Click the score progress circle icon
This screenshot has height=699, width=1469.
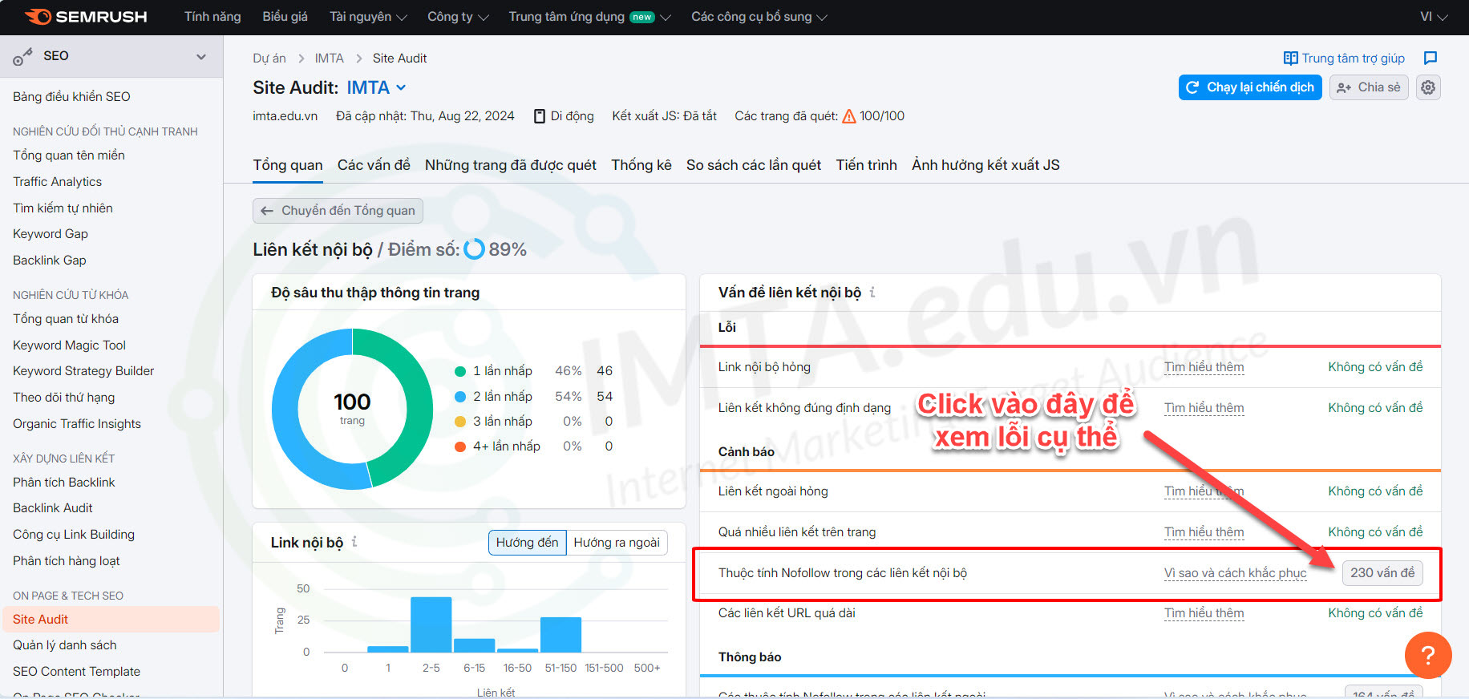(x=475, y=249)
